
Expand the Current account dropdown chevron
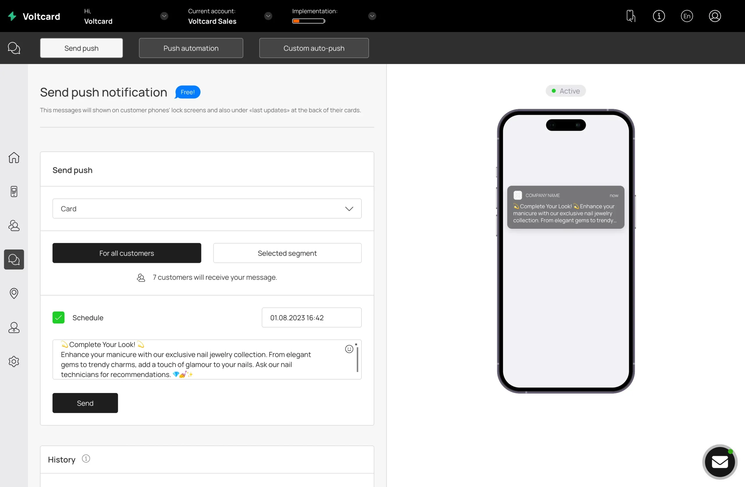268,16
